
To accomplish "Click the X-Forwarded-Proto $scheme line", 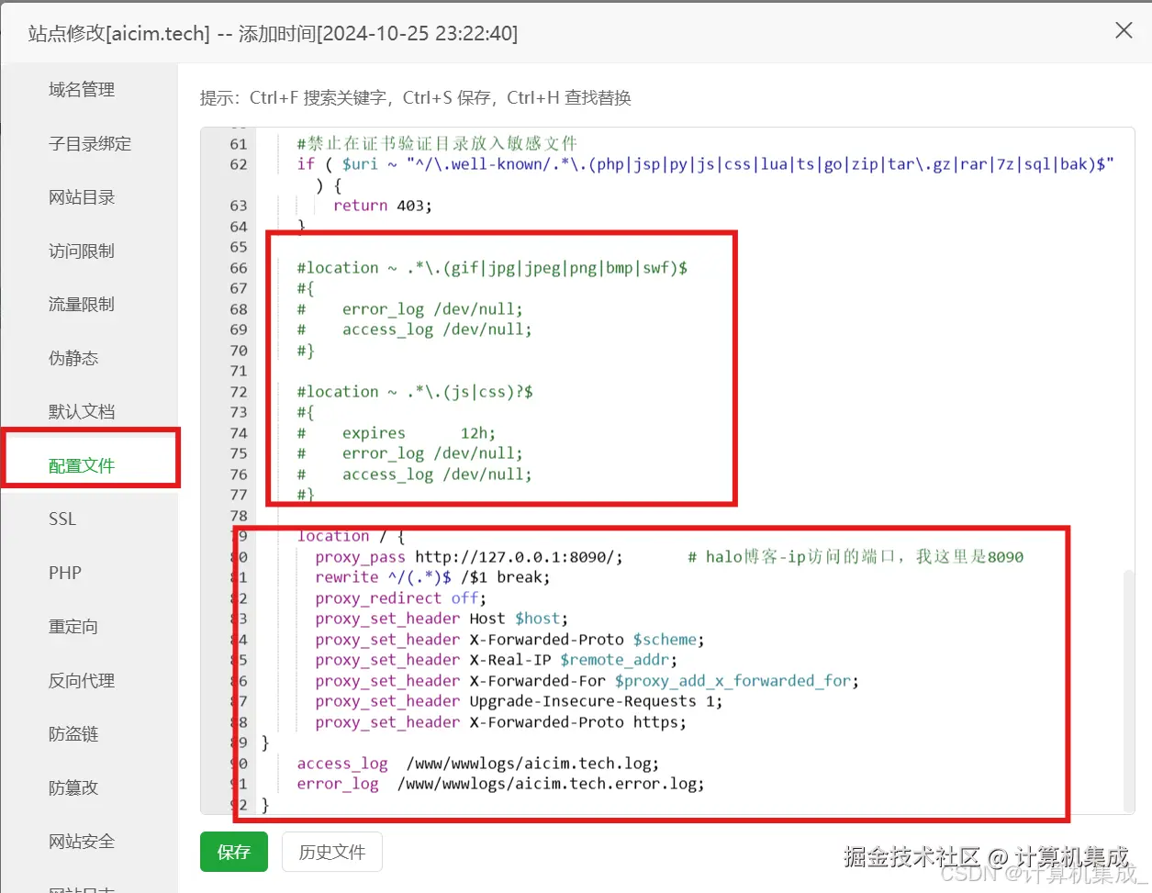I will pyautogui.click(x=509, y=640).
